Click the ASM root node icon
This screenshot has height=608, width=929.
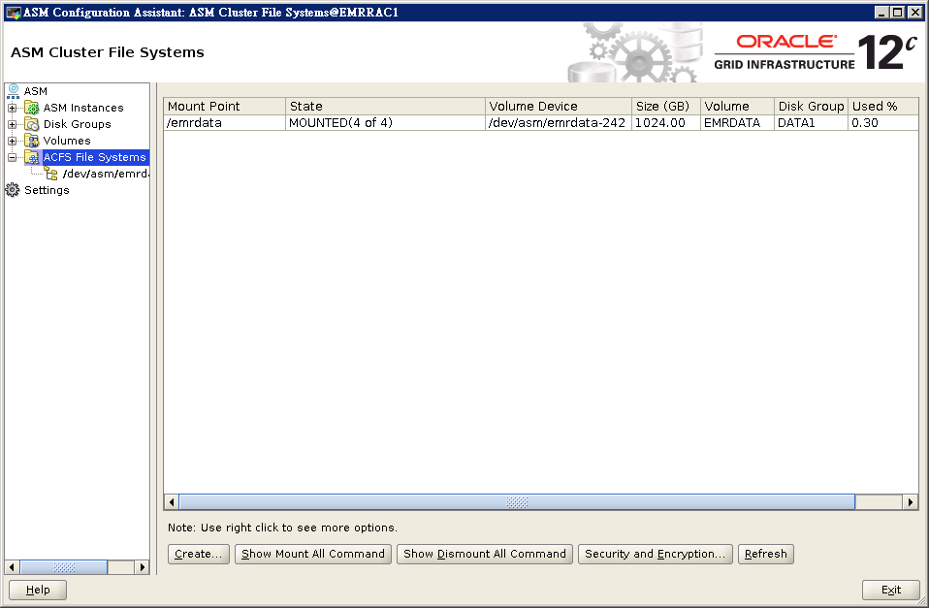(x=12, y=91)
